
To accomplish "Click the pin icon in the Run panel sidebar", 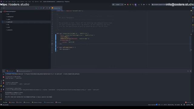I will pyautogui.click(x=3, y=89).
